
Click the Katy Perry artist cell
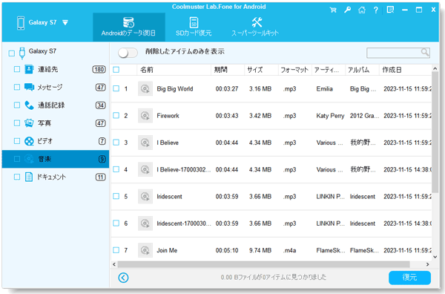pos(330,116)
